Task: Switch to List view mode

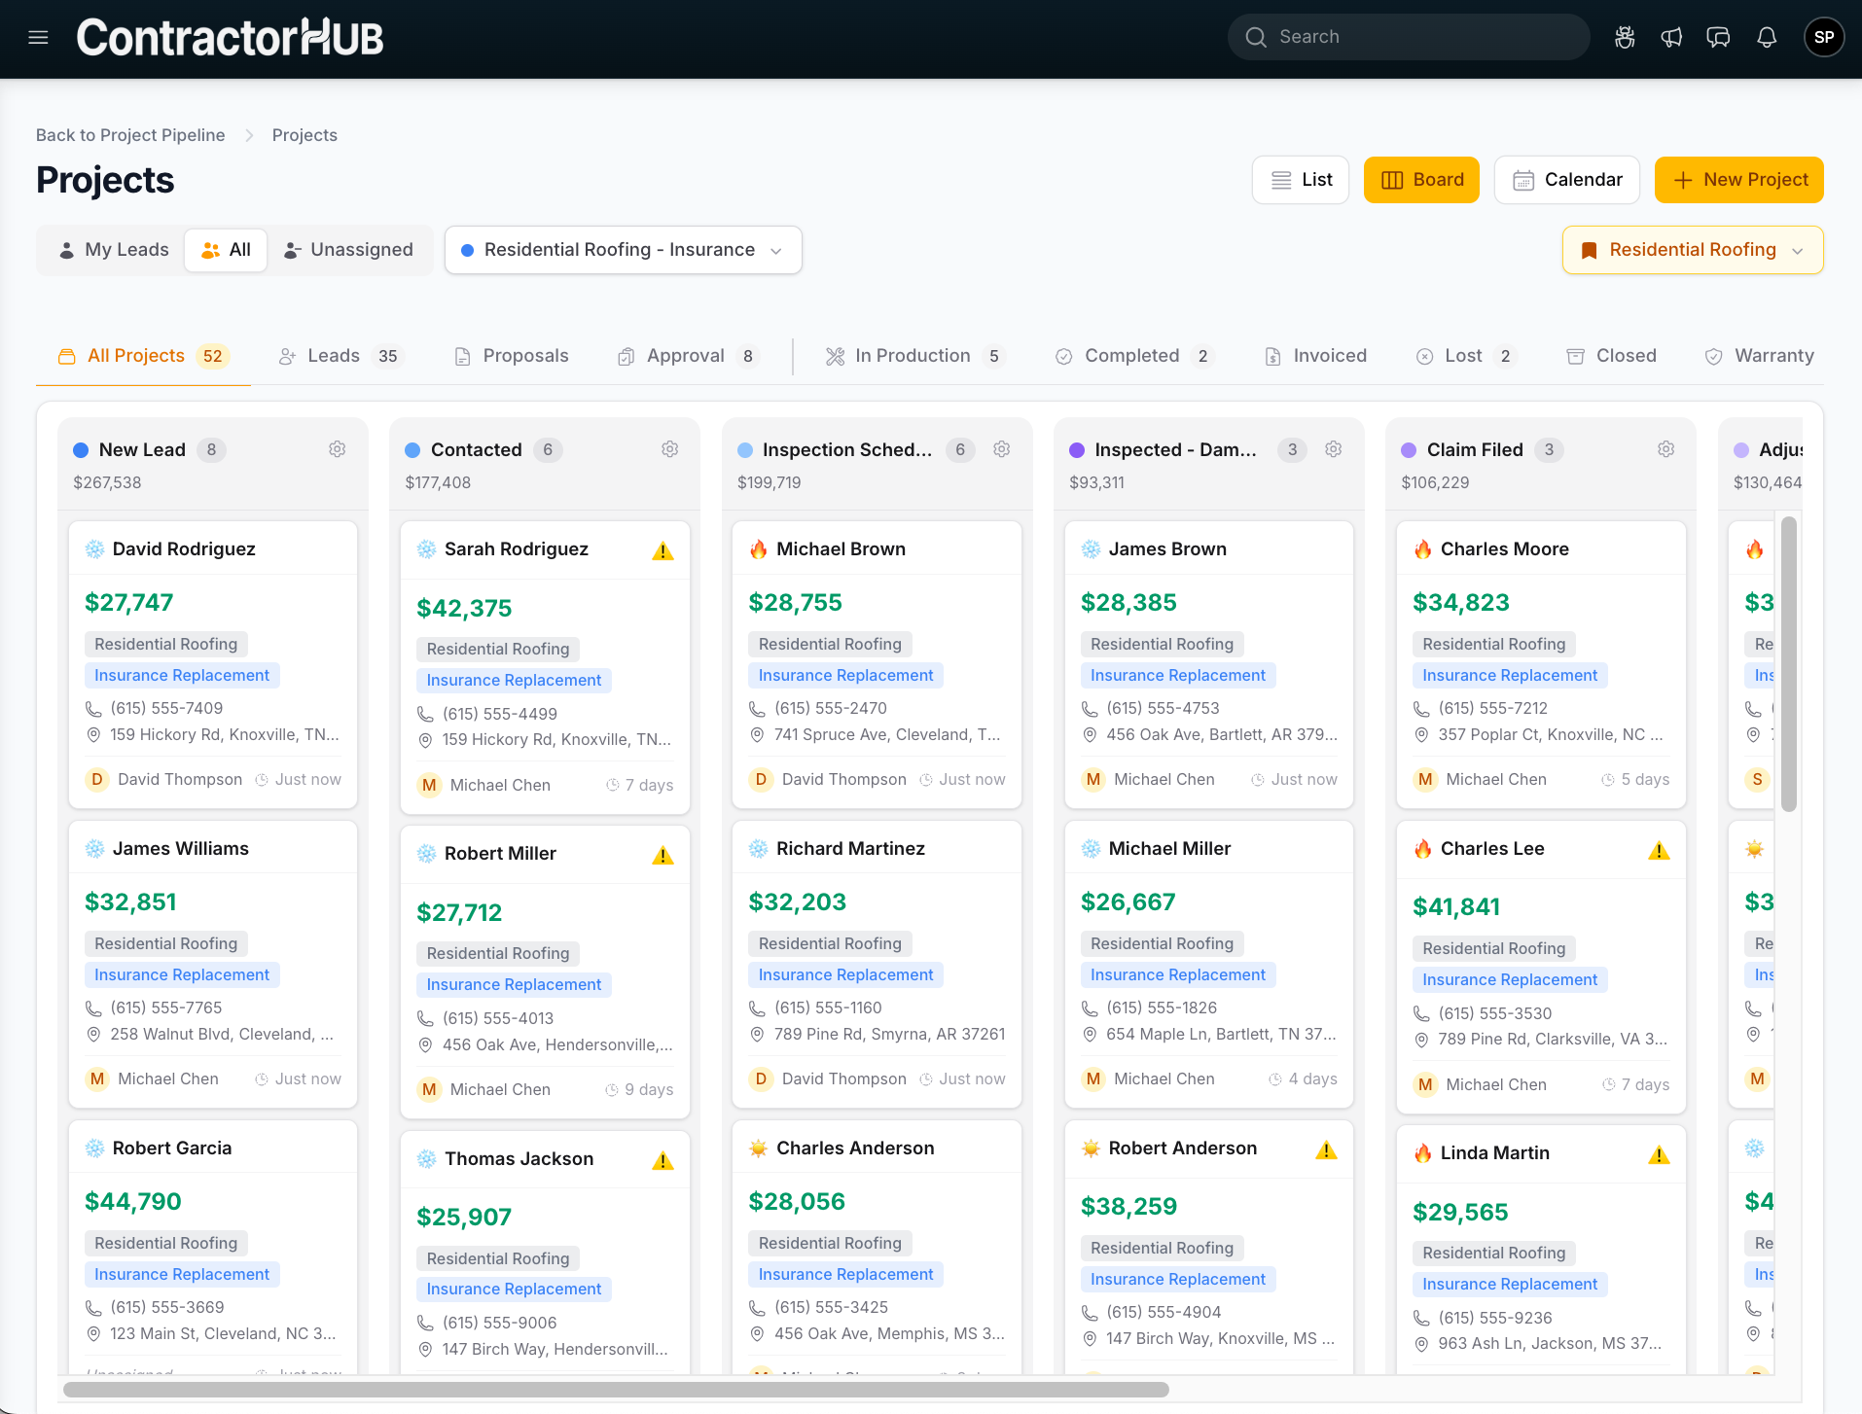Action: pyautogui.click(x=1301, y=179)
